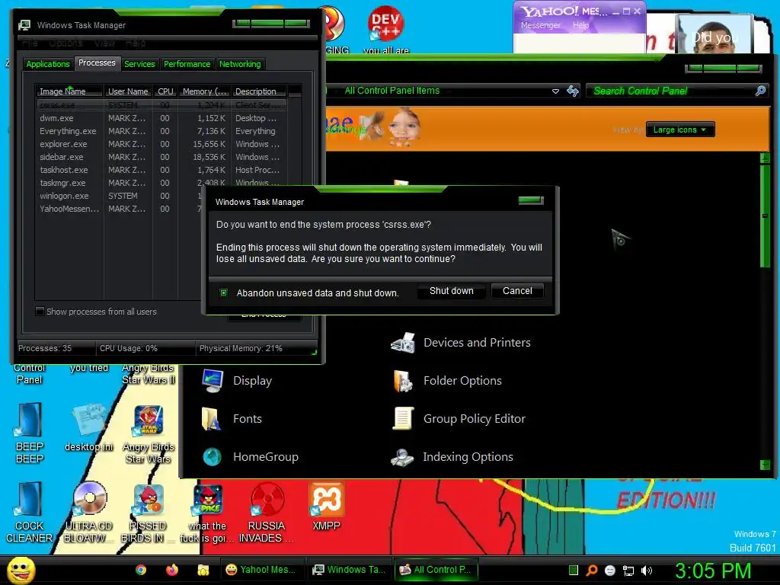780x585 pixels.
Task: Click the smiley Start button
Action: pyautogui.click(x=21, y=570)
